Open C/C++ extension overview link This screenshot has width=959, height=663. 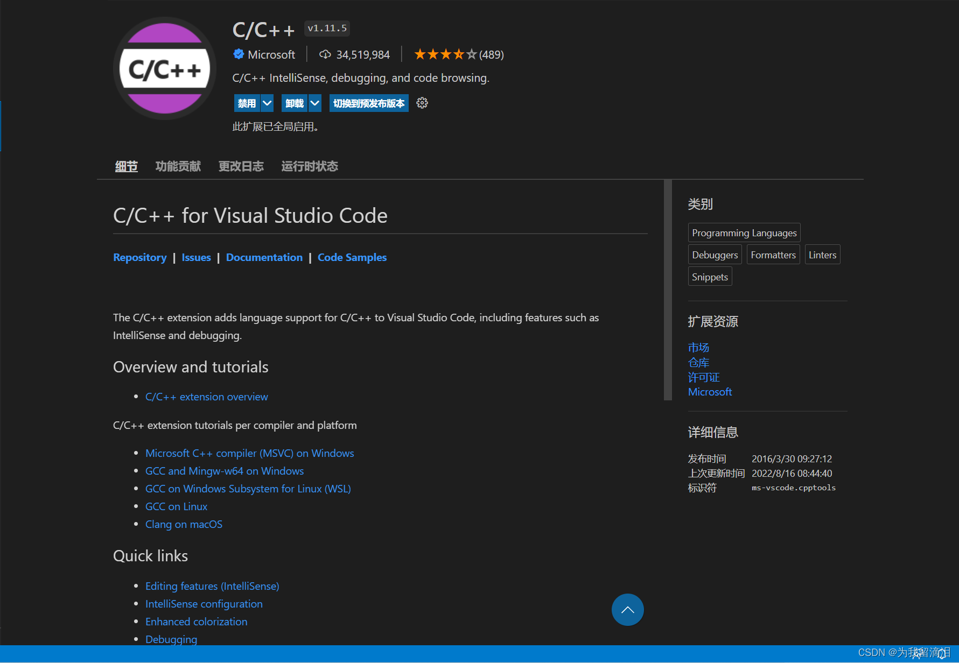(207, 397)
